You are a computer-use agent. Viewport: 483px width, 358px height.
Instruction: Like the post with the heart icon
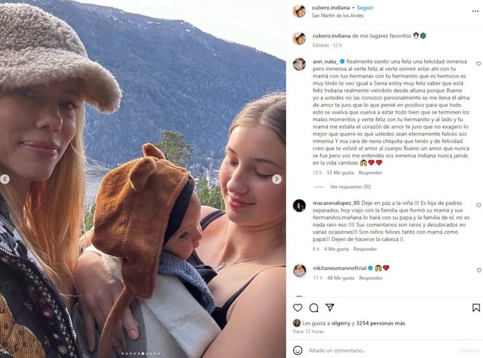coord(297,307)
